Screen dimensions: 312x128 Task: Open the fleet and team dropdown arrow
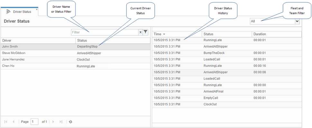pos(297,21)
